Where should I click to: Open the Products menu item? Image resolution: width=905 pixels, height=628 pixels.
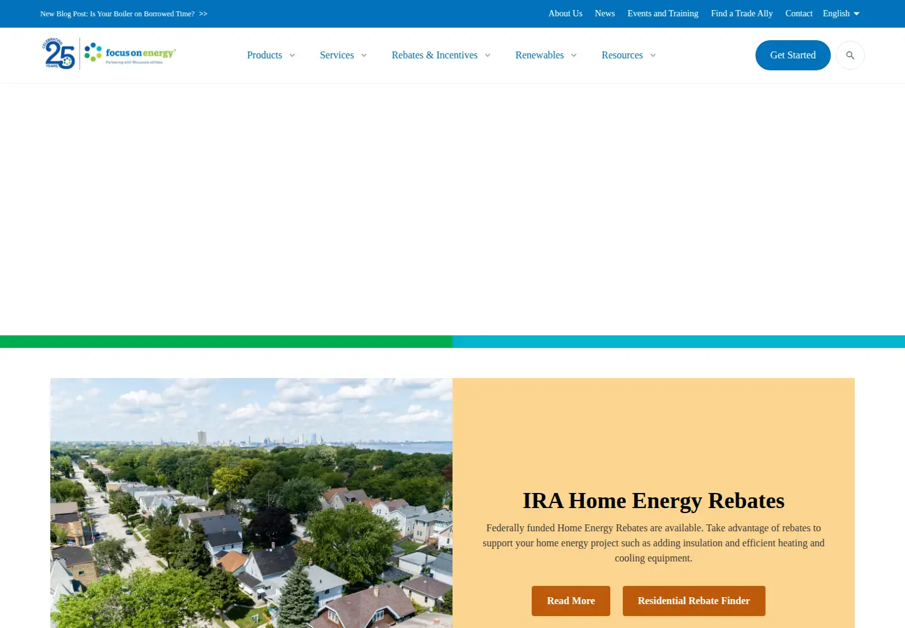click(x=265, y=55)
